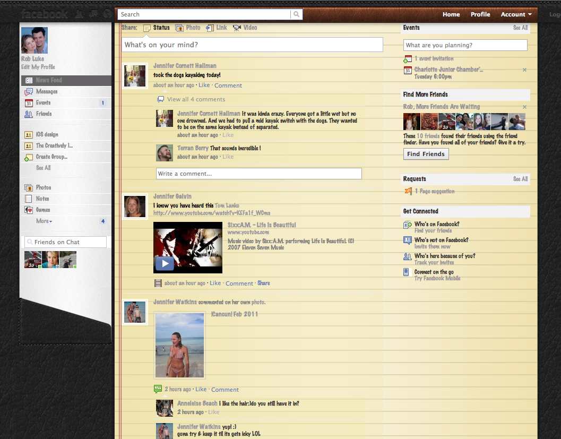Open the Account dropdown menu
The image size is (561, 439).
(516, 14)
